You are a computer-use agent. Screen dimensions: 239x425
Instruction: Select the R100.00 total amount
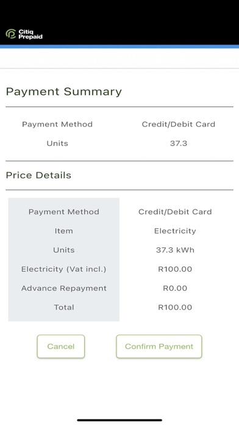175,307
